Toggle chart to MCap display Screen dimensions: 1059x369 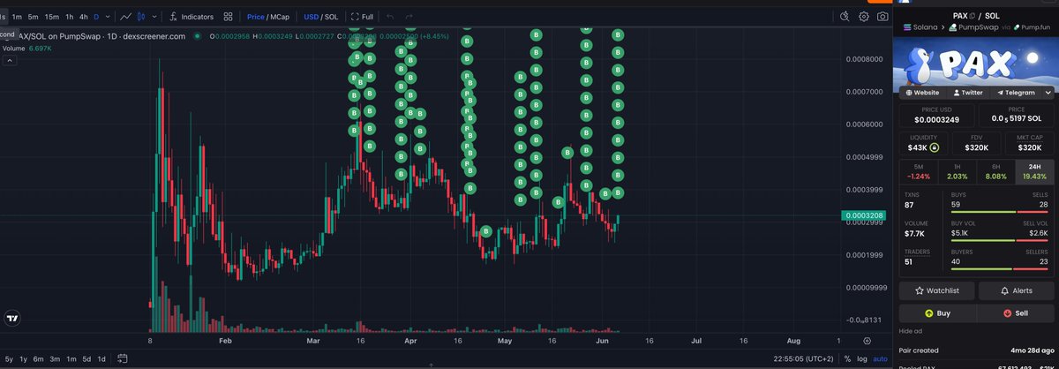tap(281, 16)
